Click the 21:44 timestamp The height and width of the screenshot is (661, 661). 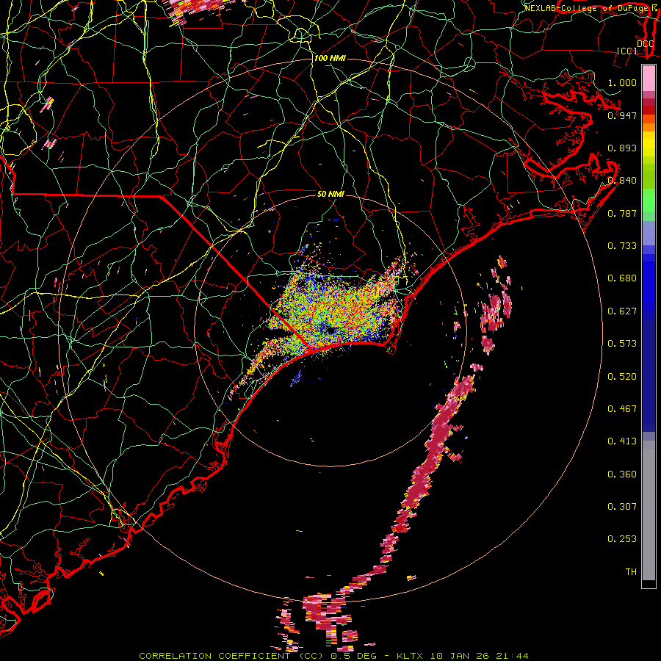click(511, 656)
